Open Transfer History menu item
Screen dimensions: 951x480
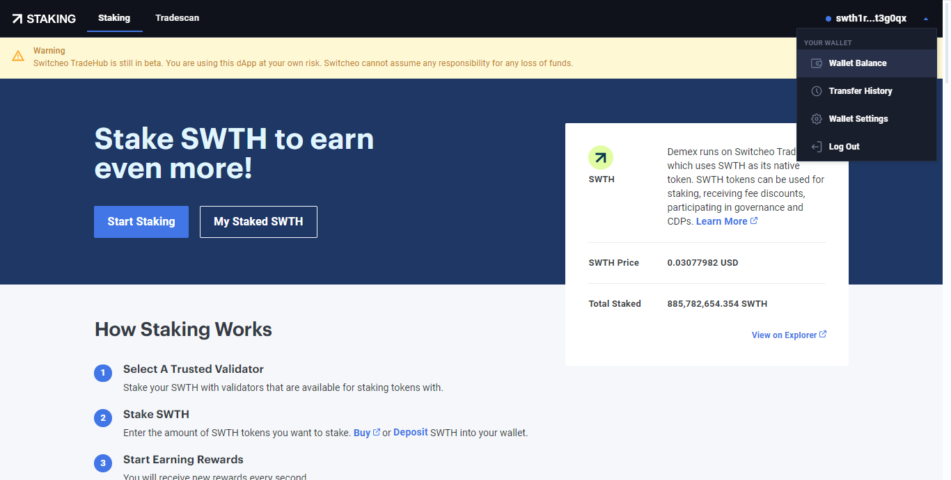click(867, 91)
